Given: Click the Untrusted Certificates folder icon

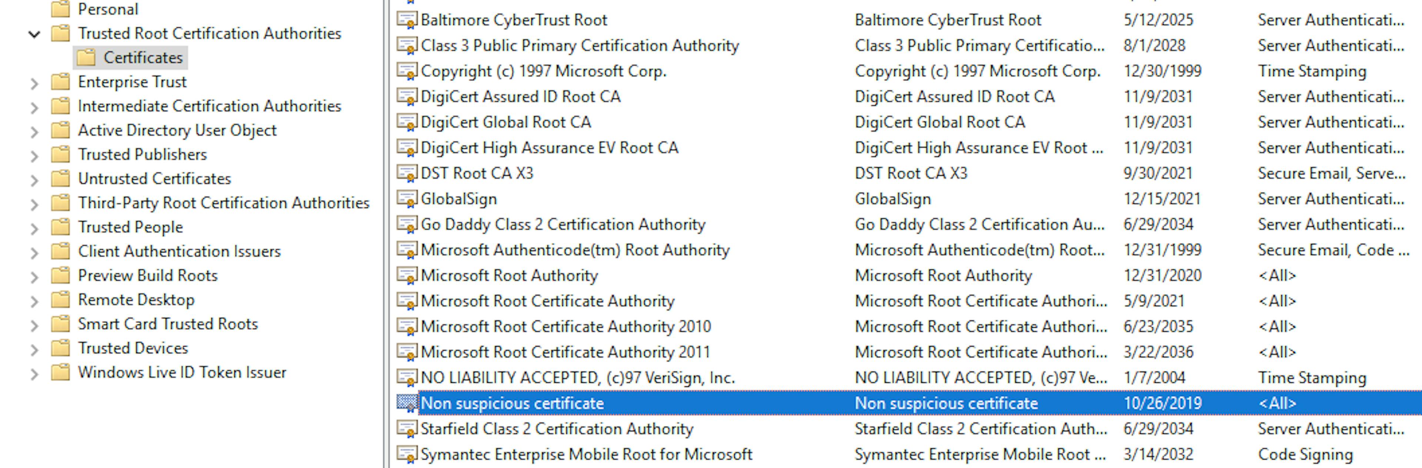Looking at the screenshot, I should click(61, 179).
